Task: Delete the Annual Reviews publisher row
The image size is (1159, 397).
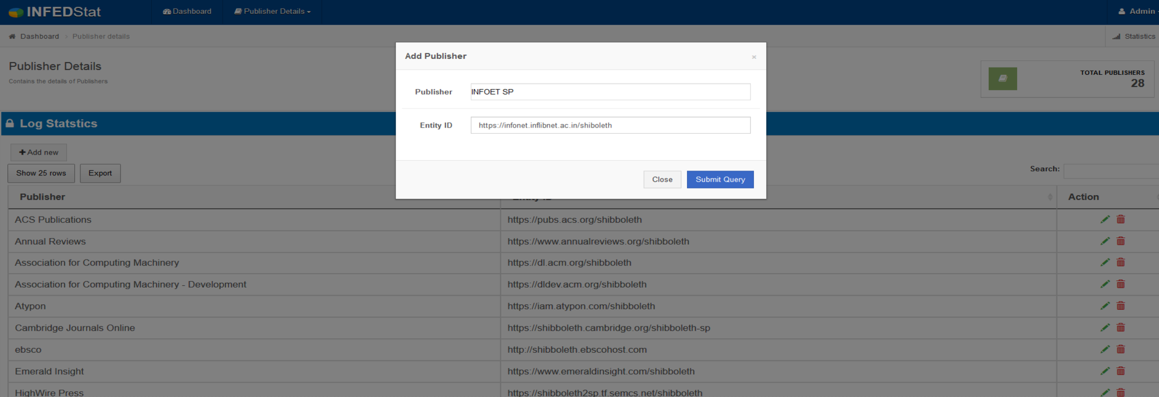Action: tap(1120, 241)
